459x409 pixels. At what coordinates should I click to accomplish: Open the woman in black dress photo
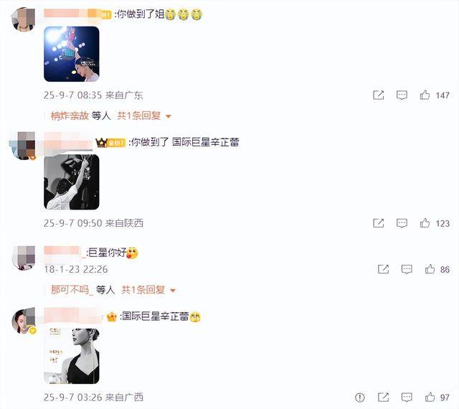coord(72,356)
